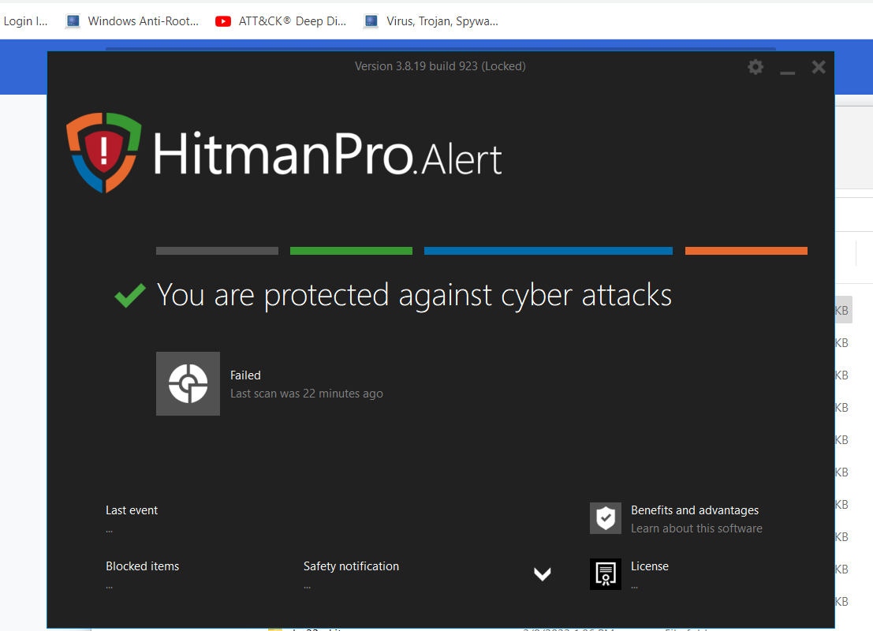
Task: Select the blue tab bar
Action: (x=548, y=251)
